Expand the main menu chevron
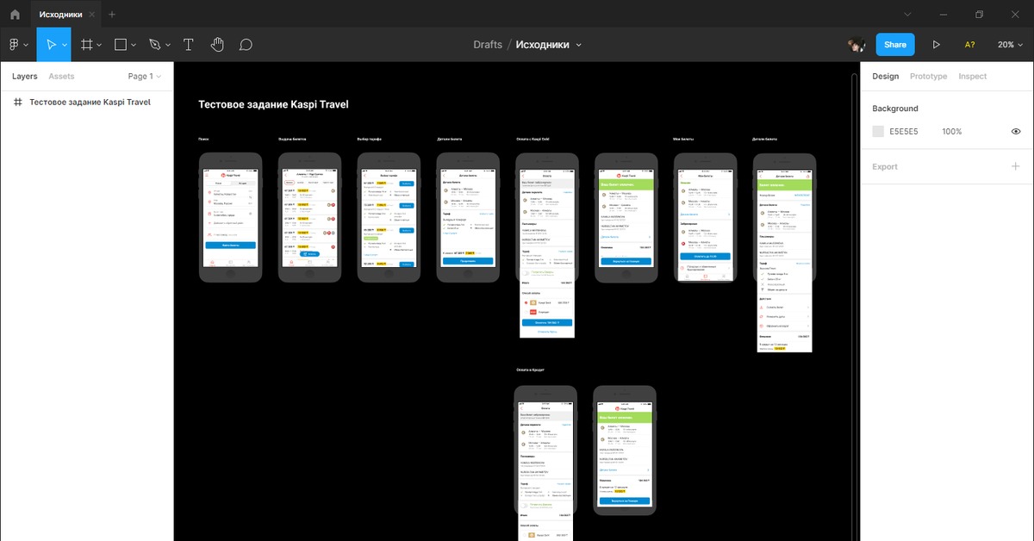This screenshot has height=541, width=1034. point(26,45)
